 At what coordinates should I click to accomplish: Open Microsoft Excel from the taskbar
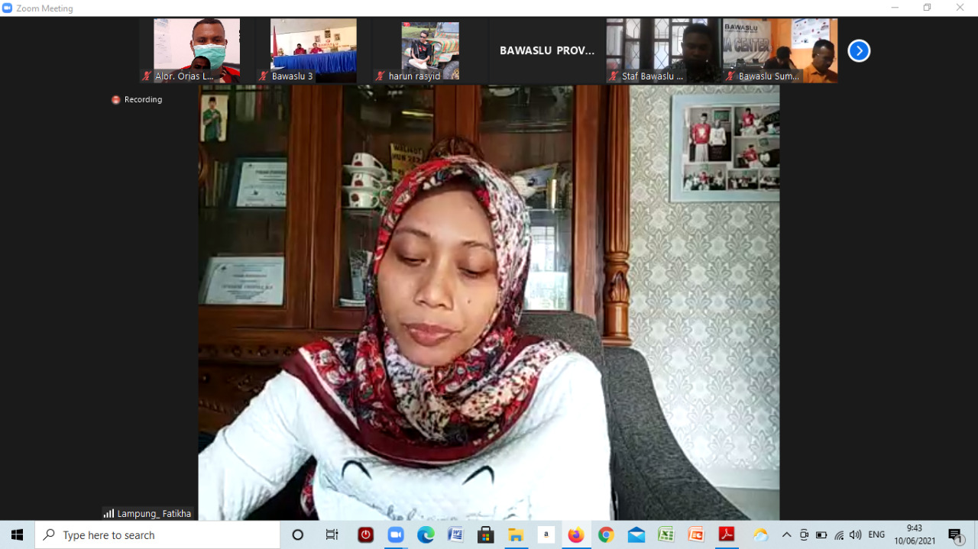point(665,535)
